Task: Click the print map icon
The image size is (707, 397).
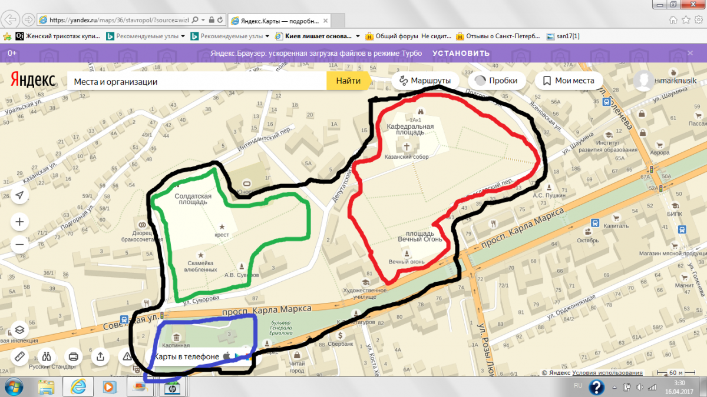Action: 74,356
